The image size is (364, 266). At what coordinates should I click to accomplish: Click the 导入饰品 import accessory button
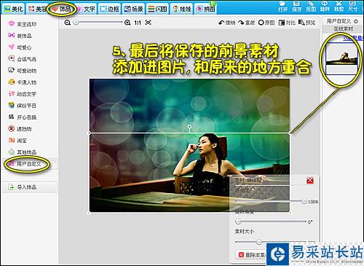(30, 187)
